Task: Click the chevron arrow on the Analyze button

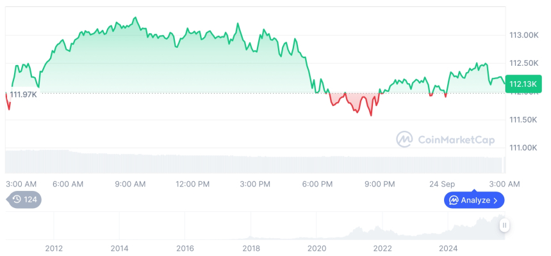Action: [496, 200]
